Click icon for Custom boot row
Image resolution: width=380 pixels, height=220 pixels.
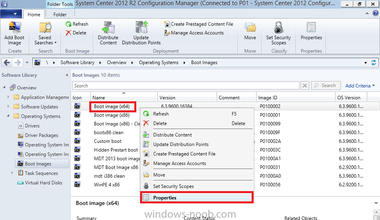tap(77, 141)
